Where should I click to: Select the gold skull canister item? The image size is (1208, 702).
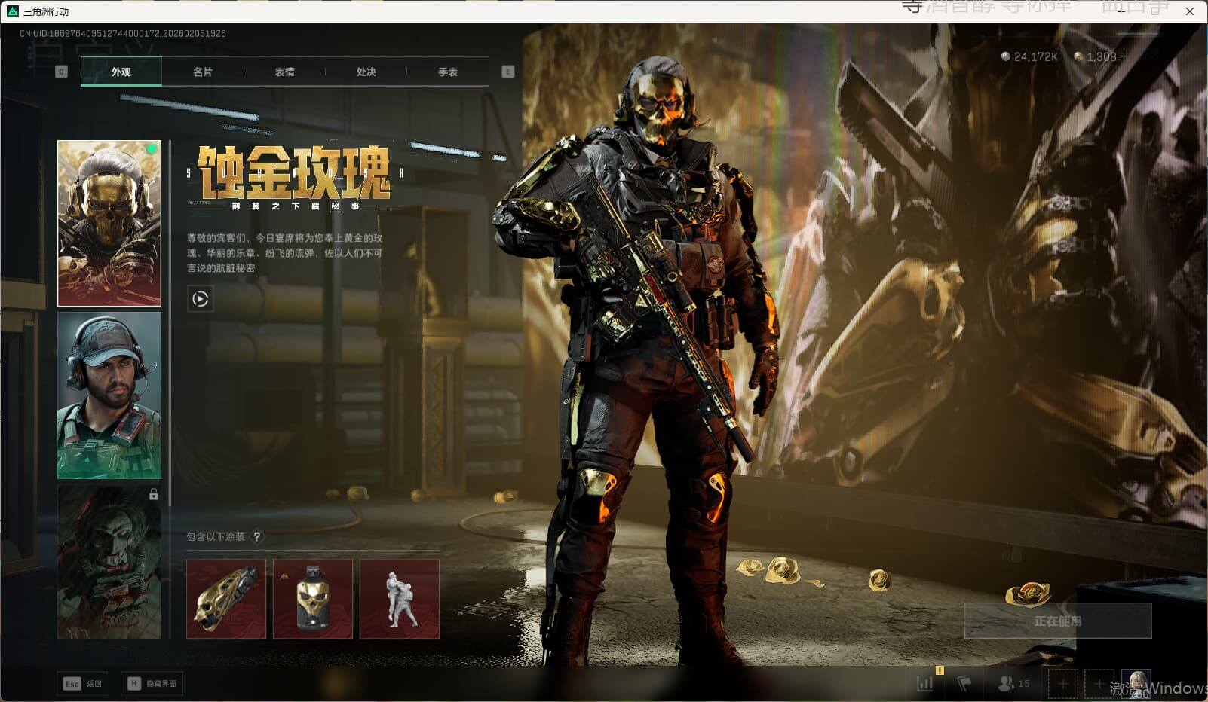pos(313,599)
